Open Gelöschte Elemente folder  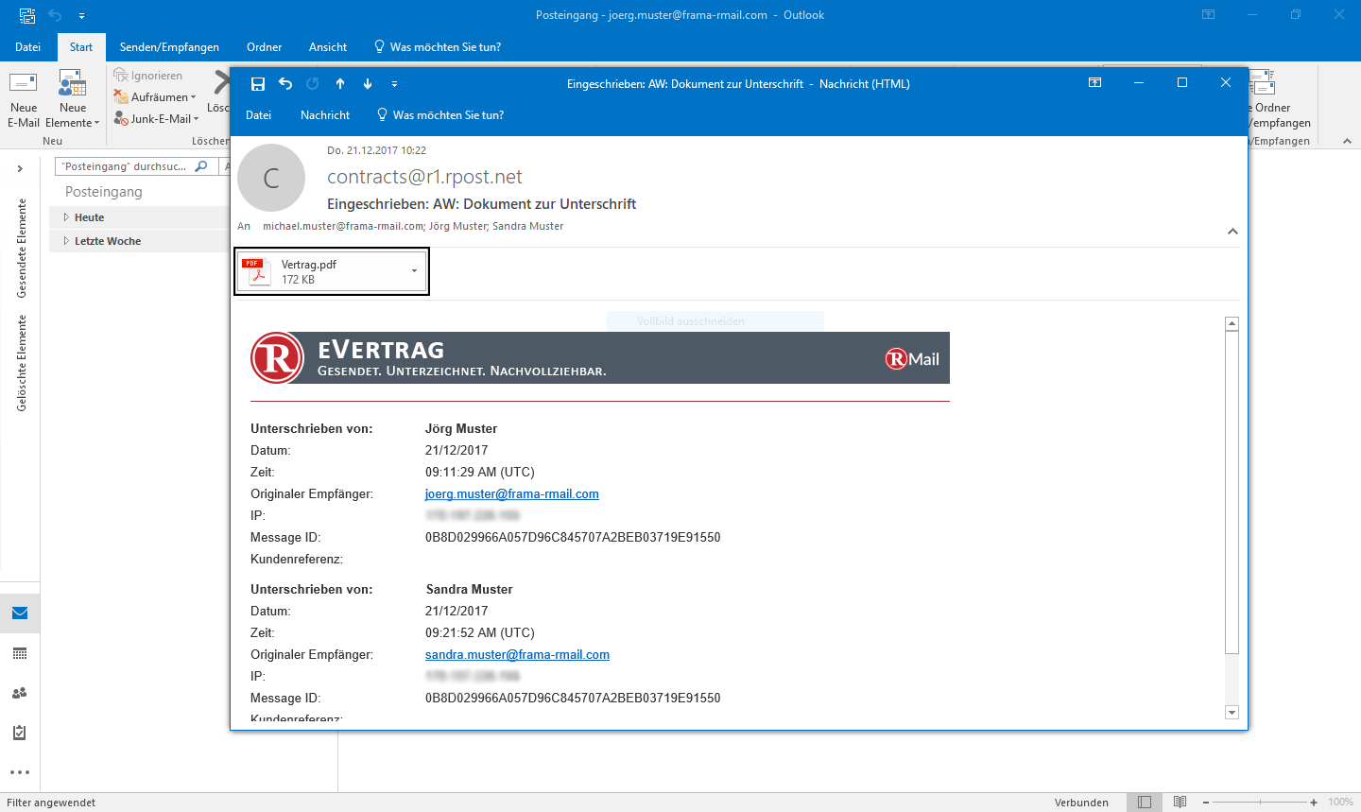[x=22, y=363]
